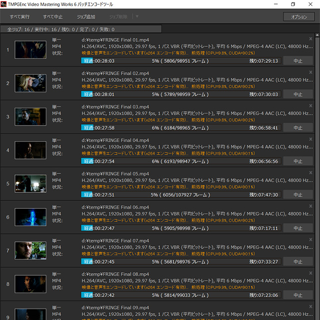Select filename d:¥temp¥FRINGE Final 04.mp4
This screenshot has width=320, height=320.
pyautogui.click(x=115, y=140)
